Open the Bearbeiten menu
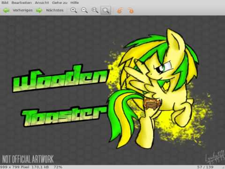Image resolution: width=225 pixels, height=169 pixels. click(22, 3)
